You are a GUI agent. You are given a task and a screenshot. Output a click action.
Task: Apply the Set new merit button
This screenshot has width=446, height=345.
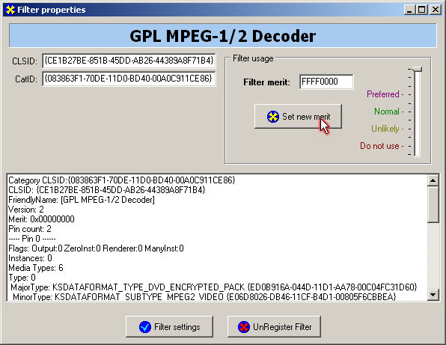[x=298, y=116]
